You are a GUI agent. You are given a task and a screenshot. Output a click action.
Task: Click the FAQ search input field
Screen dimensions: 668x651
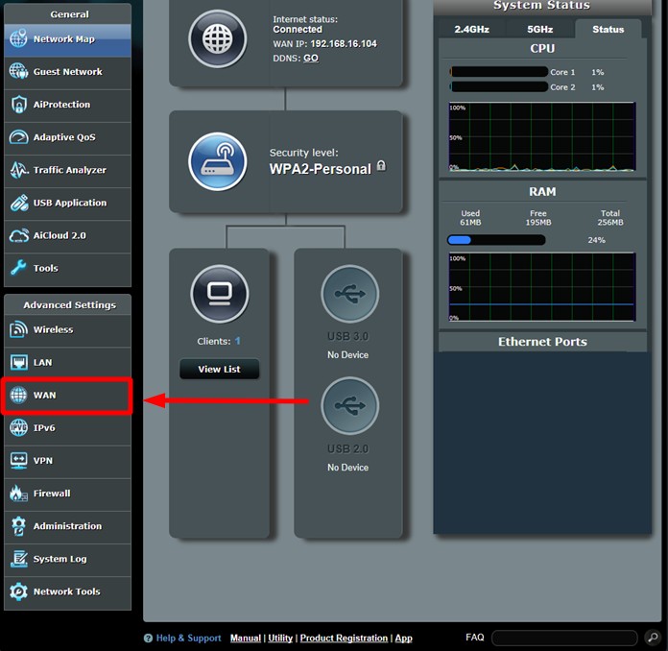click(x=564, y=638)
